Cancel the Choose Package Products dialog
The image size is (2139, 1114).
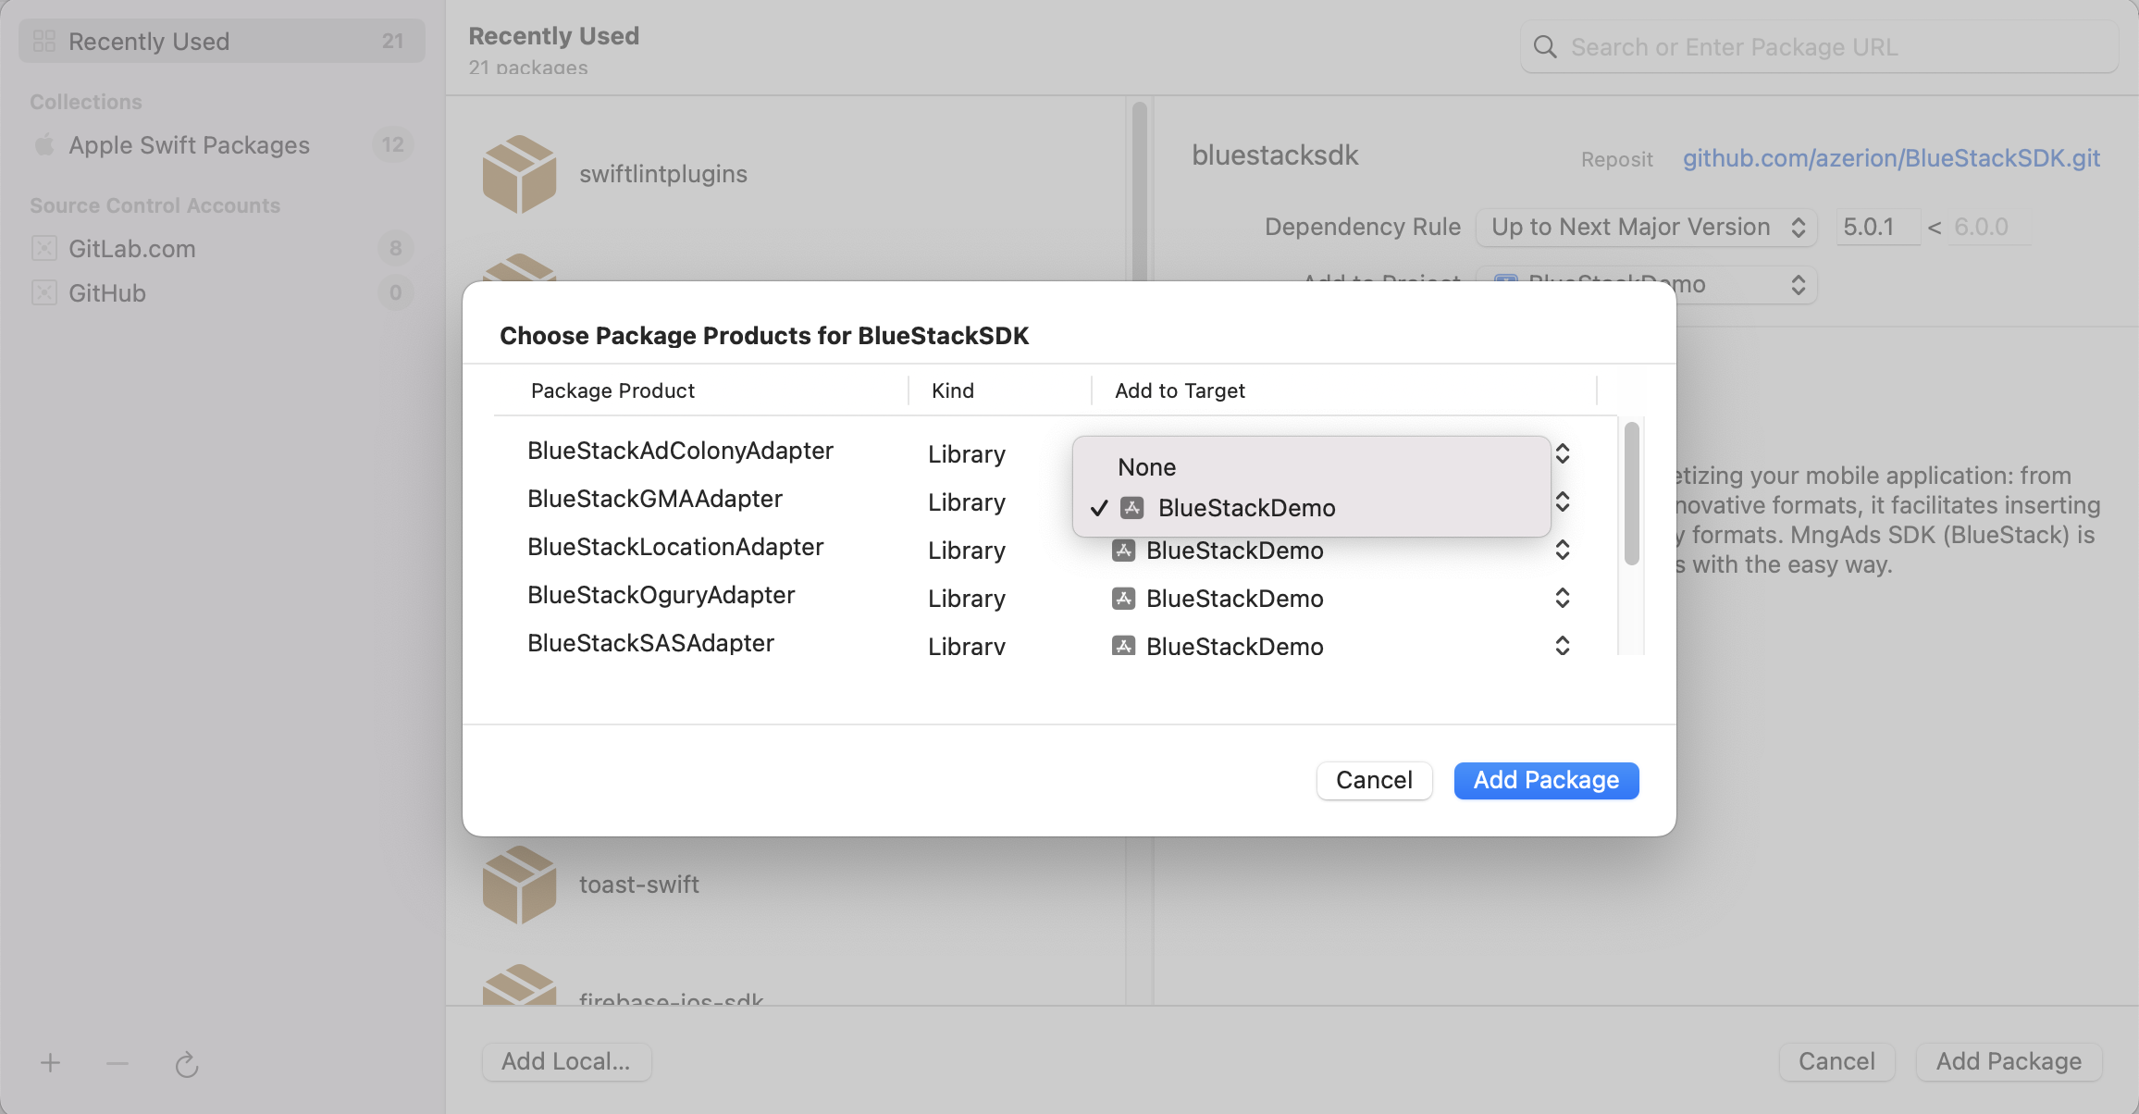click(x=1374, y=780)
